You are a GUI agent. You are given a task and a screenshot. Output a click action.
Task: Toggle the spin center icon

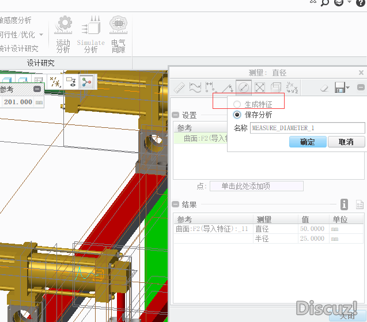[86, 82]
